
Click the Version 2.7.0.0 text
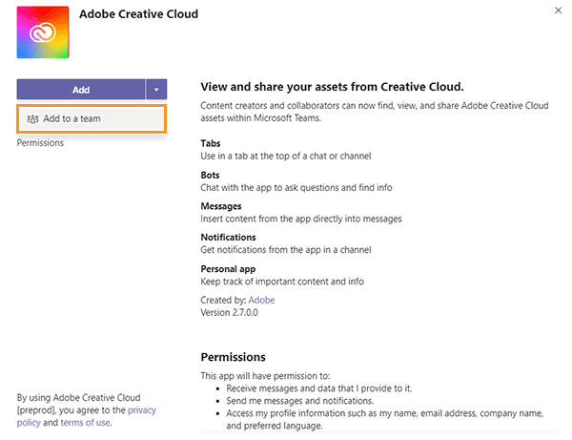(x=229, y=313)
